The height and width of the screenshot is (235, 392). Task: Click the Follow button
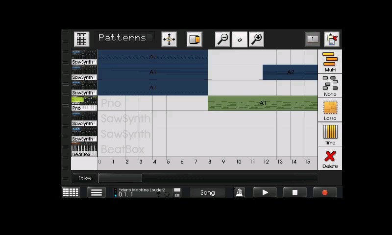(x=85, y=178)
